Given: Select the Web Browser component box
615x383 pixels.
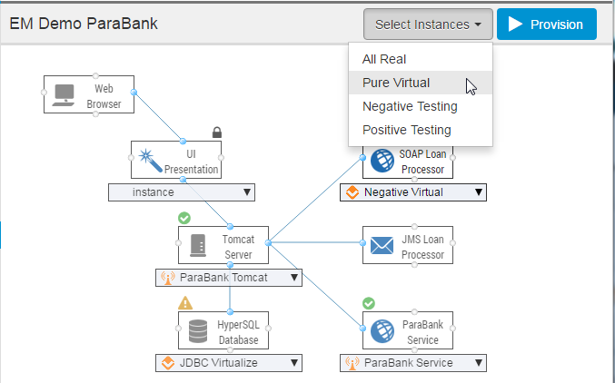Looking at the screenshot, I should pos(89,94).
